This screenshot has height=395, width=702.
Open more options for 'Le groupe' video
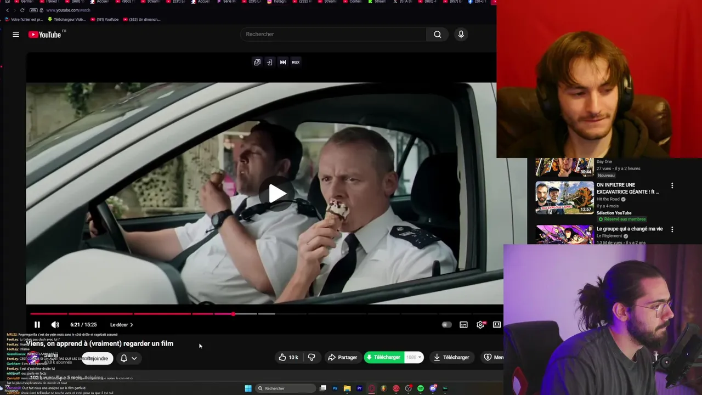[x=672, y=229]
